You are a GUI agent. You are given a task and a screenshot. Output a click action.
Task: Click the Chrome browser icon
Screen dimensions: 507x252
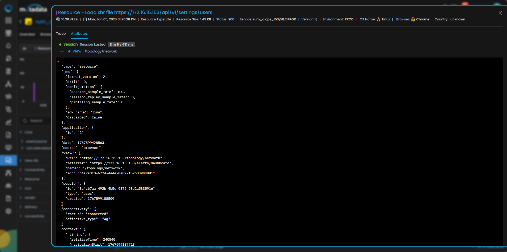click(413, 19)
